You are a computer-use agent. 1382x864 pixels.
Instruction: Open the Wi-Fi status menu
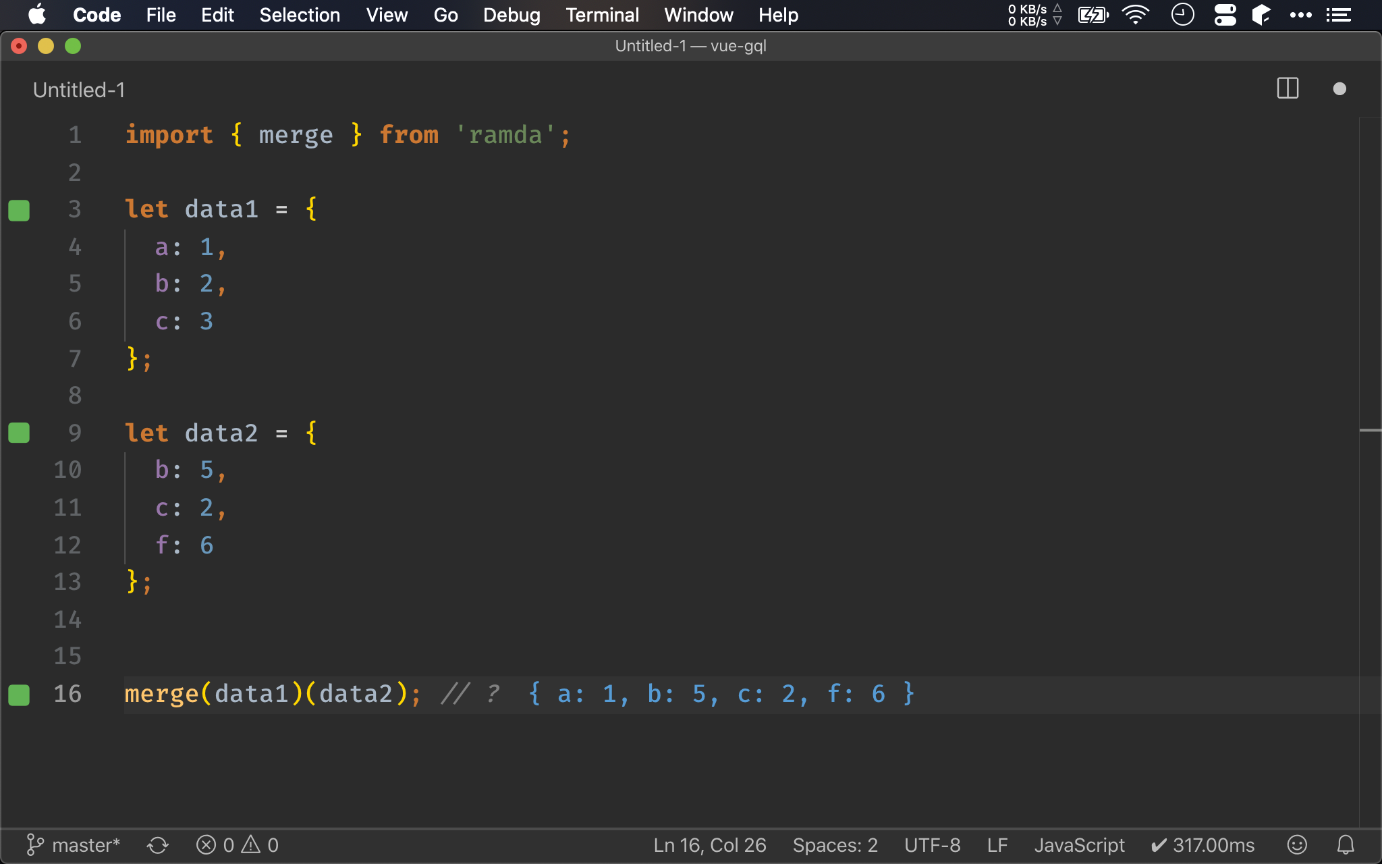pyautogui.click(x=1136, y=15)
